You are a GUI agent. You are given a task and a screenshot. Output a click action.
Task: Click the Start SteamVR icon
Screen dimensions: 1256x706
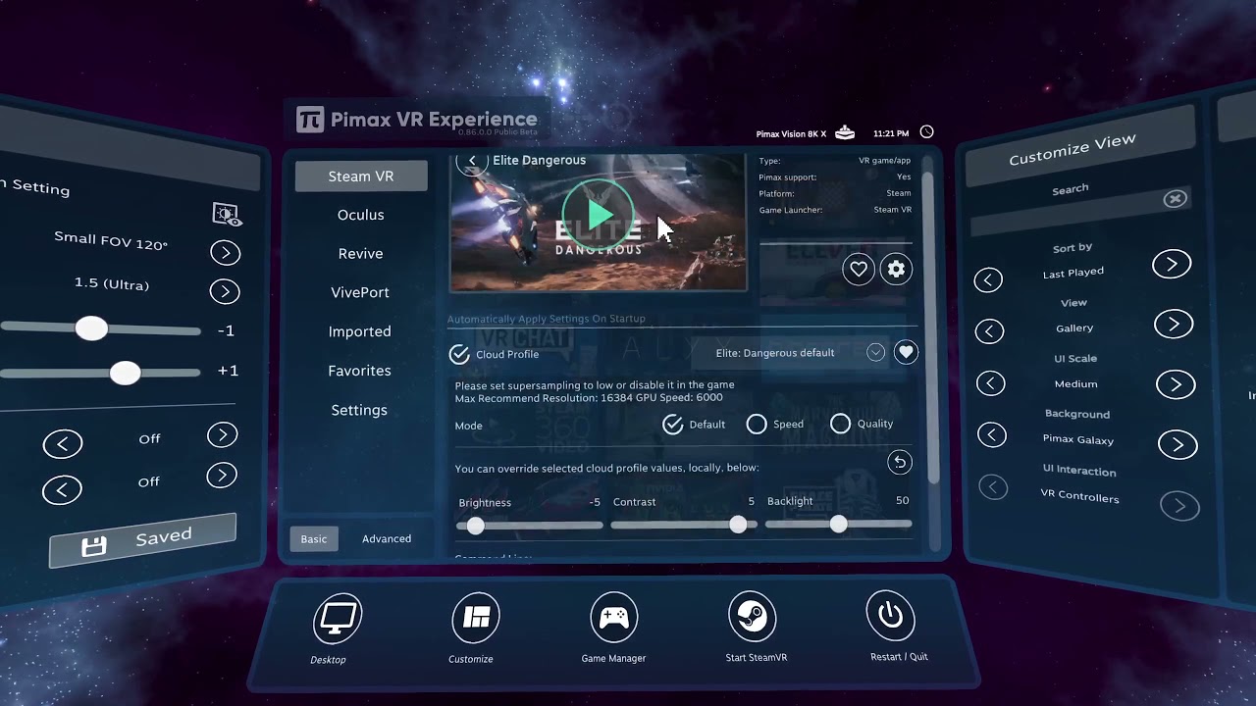tap(753, 616)
